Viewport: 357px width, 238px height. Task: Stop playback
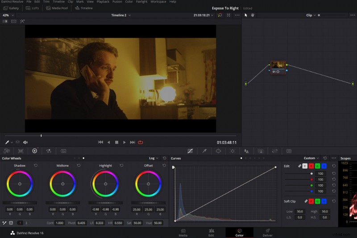coord(116,142)
